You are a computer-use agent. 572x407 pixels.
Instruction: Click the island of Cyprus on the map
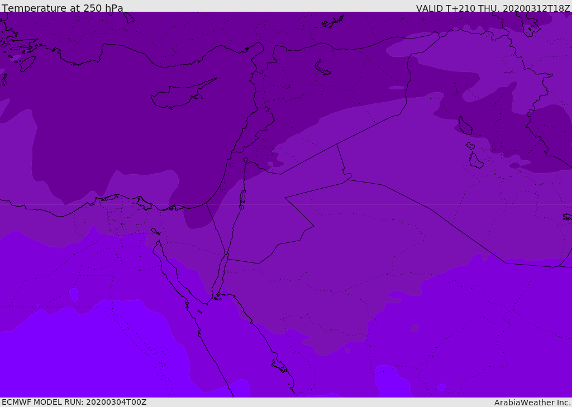[183, 95]
